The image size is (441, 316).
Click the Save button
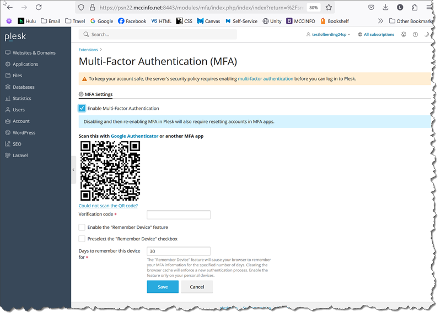pos(163,287)
